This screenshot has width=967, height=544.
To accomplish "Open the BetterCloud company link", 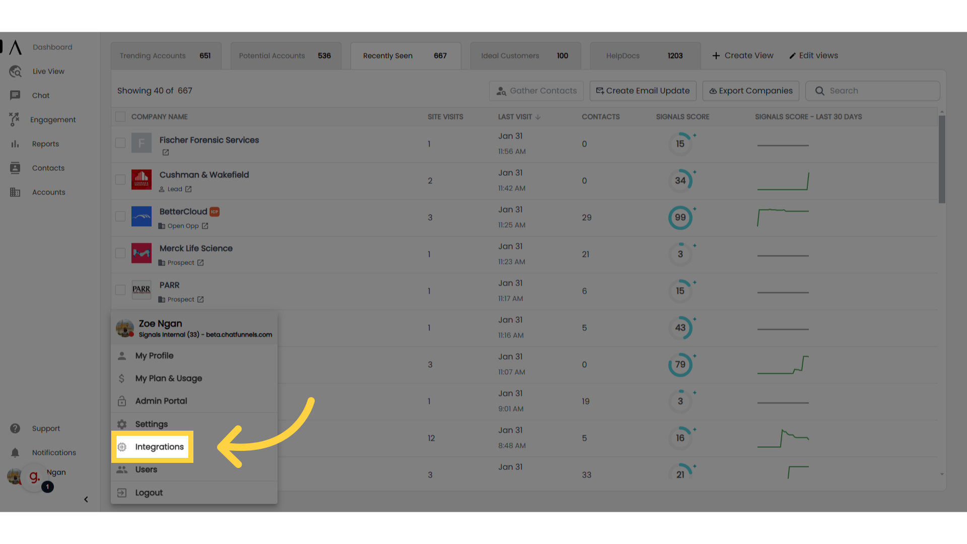I will point(183,212).
